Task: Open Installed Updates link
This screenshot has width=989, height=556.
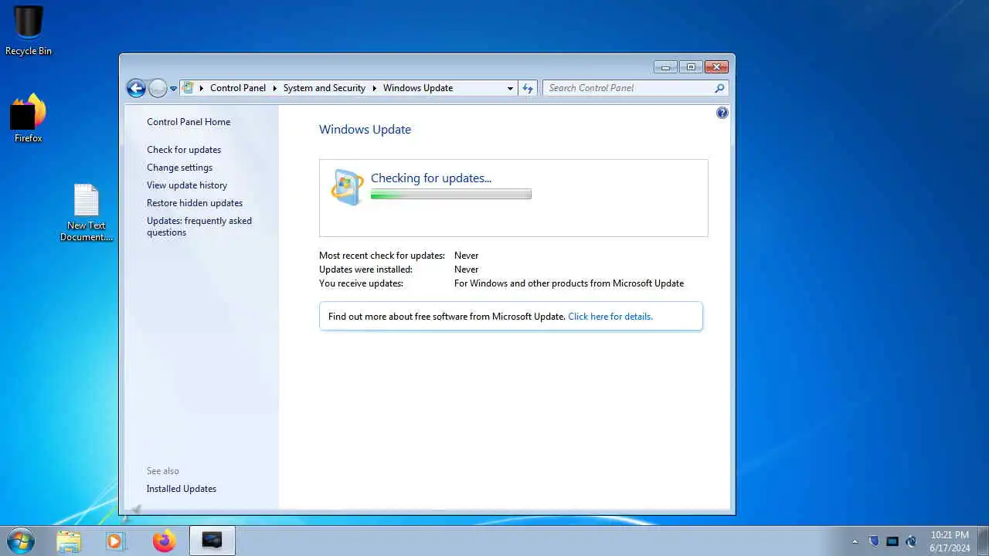Action: point(182,489)
